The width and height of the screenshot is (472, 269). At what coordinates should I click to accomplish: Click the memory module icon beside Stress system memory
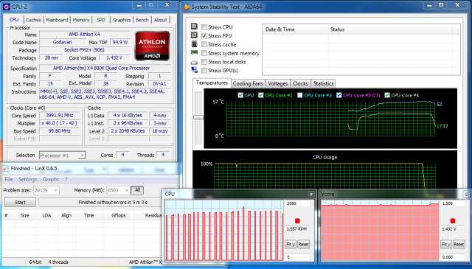pyautogui.click(x=195, y=52)
